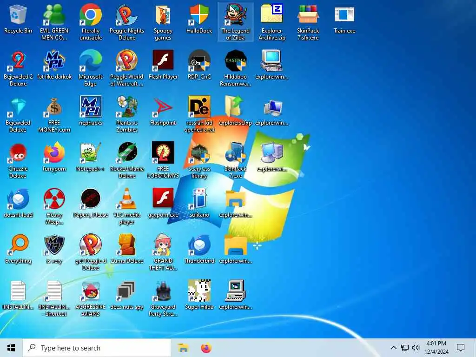Select the HalloDock shortcut icon
The width and height of the screenshot is (476, 357).
tap(199, 14)
